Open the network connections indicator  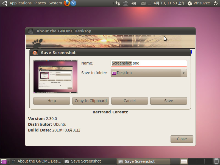(118, 3)
